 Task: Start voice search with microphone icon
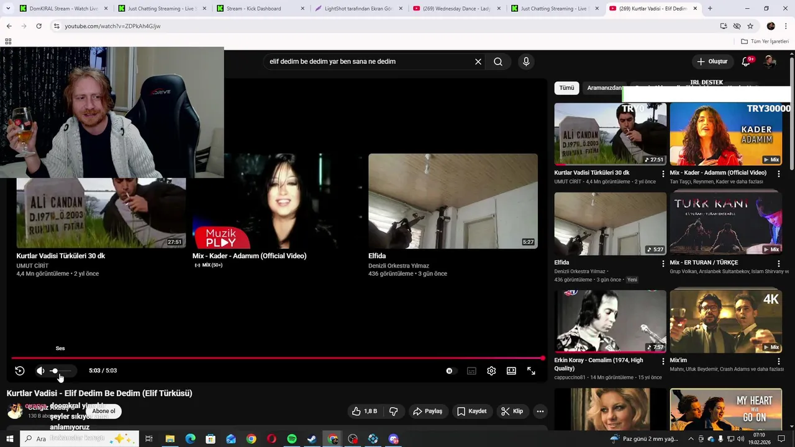pos(526,61)
